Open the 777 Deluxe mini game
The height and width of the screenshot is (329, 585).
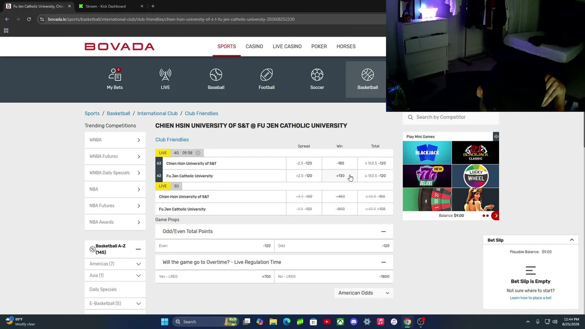[427, 176]
